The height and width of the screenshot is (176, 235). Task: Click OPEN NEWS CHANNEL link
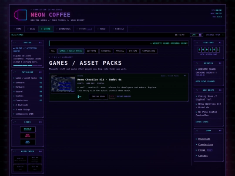tap(205, 81)
